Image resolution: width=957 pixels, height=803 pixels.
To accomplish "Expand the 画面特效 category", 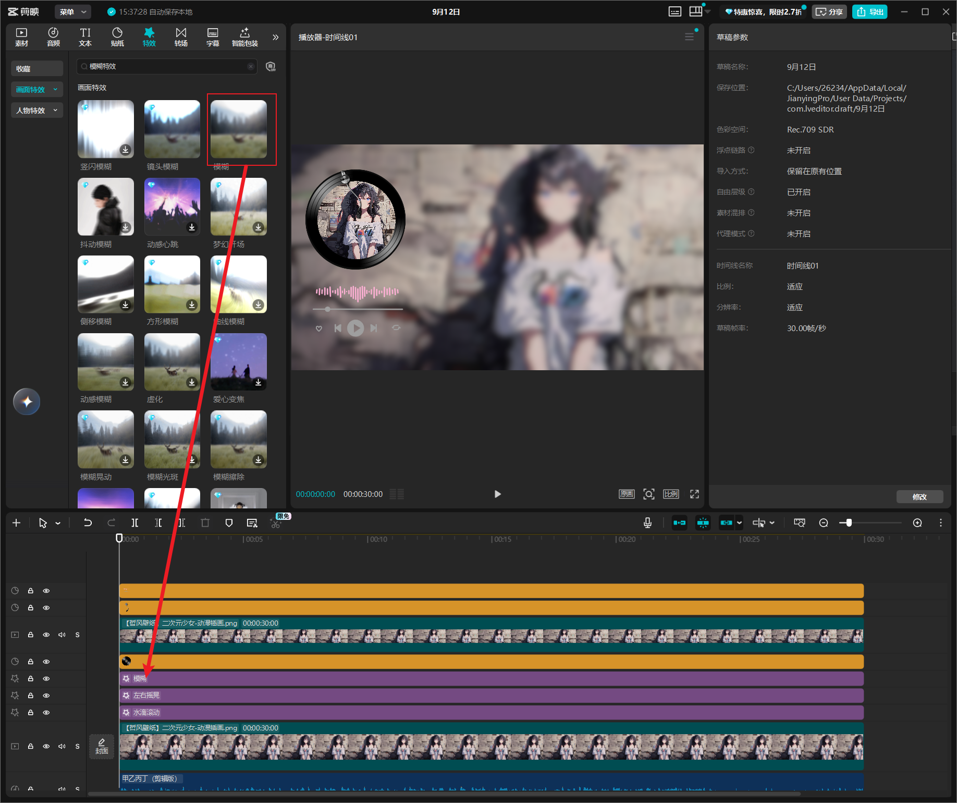I will pos(37,90).
